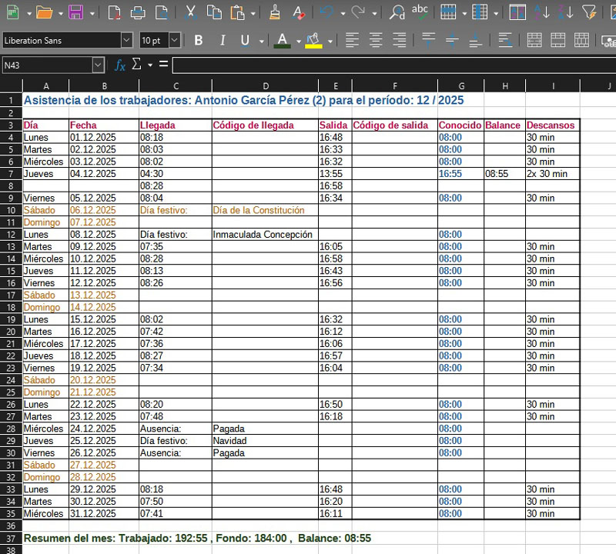Select column D header
The image size is (616, 554).
point(265,85)
